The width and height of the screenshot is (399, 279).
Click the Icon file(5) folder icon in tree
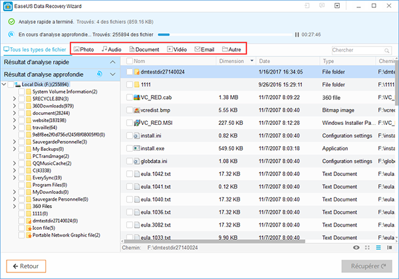coord(29,228)
